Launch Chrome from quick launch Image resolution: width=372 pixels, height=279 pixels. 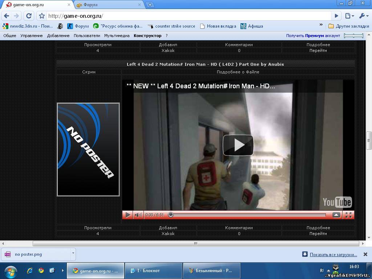[41, 270]
